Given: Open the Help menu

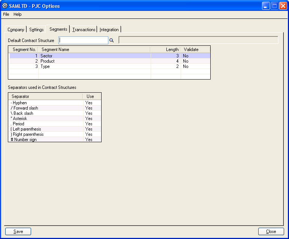Looking at the screenshot, I should click(18, 14).
